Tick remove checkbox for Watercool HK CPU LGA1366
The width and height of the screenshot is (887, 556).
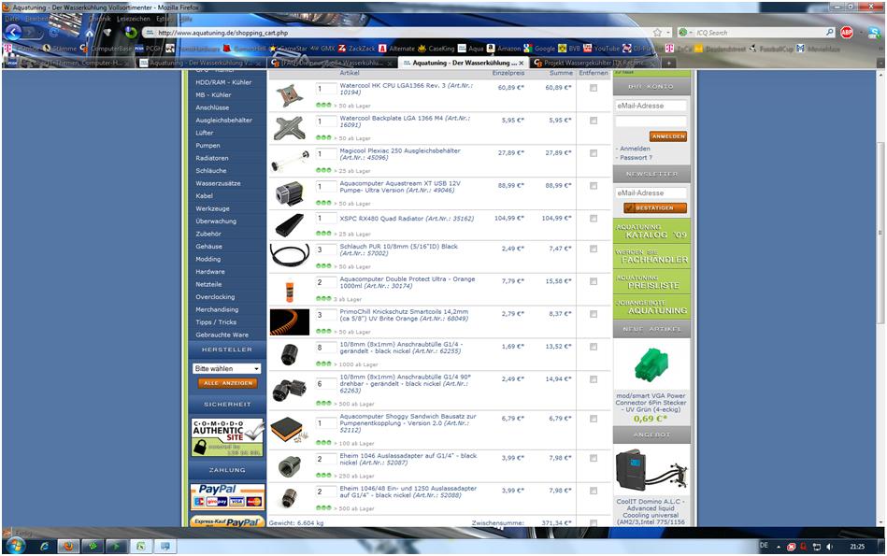593,88
